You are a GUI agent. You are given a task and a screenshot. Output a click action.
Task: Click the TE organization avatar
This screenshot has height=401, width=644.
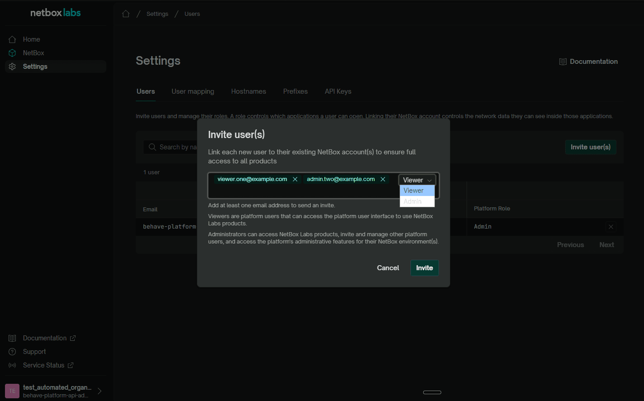pos(12,391)
